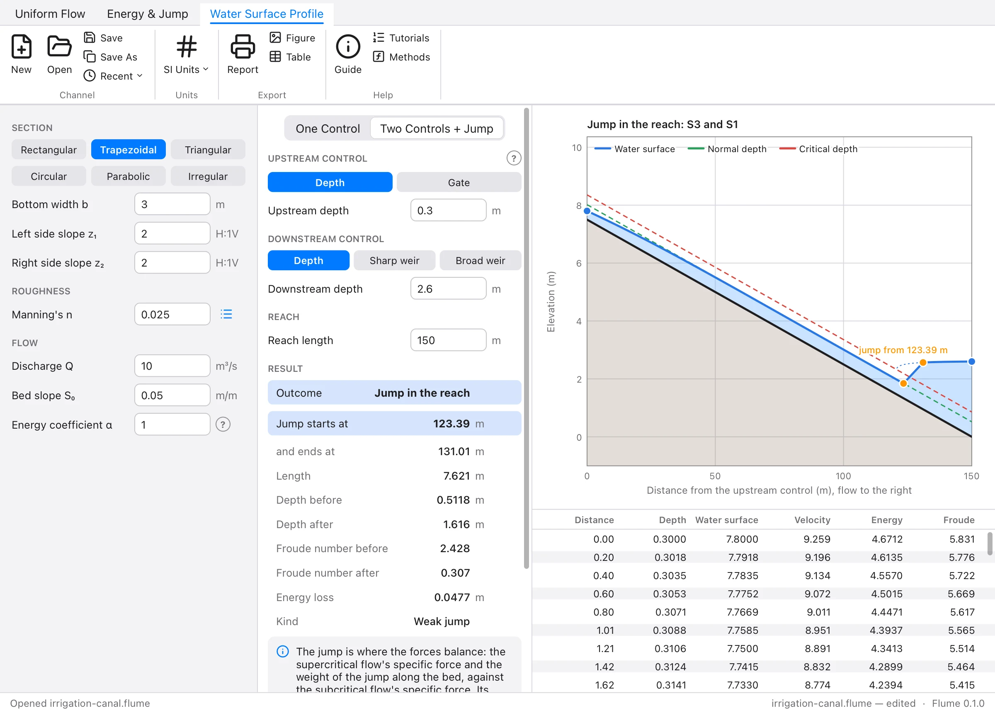Select the Rectangular section type
The image size is (995, 713).
pyautogui.click(x=49, y=150)
